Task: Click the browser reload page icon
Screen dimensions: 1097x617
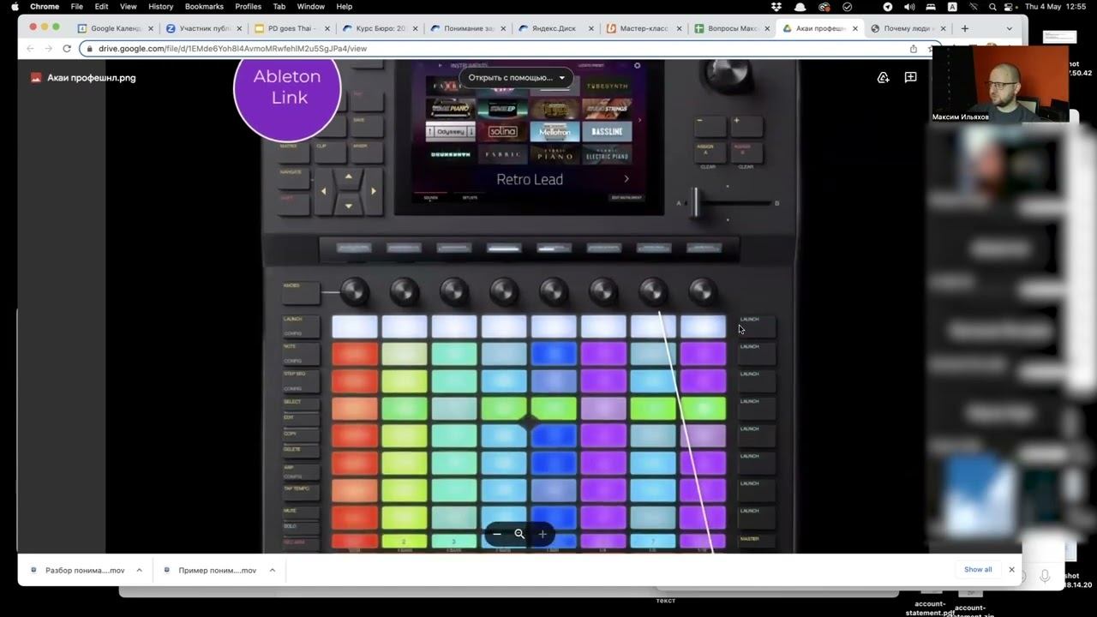Action: 67,49
